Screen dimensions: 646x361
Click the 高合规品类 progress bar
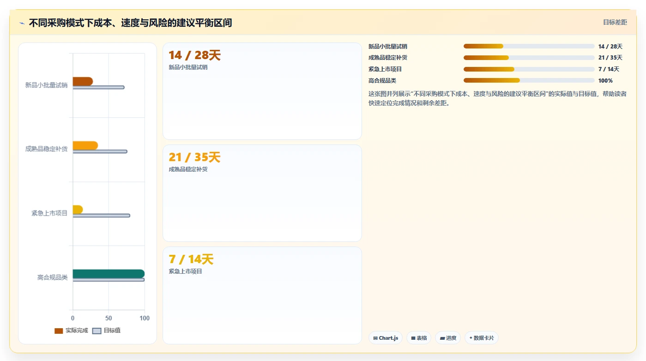coord(529,80)
